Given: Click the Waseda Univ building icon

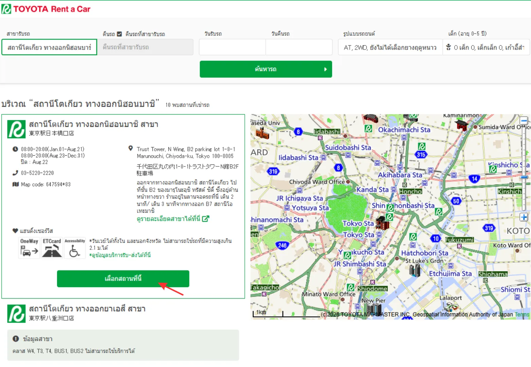Looking at the screenshot, I should (x=262, y=133).
